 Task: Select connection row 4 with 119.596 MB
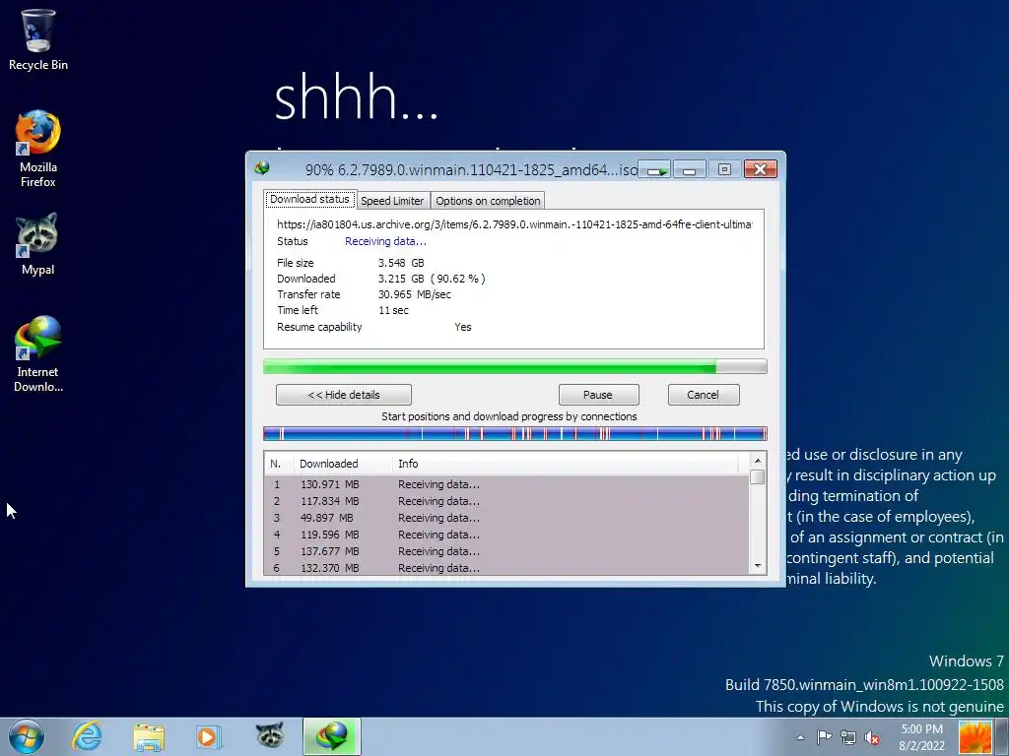(x=506, y=535)
